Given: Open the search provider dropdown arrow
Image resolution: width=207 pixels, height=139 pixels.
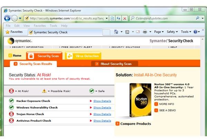Looking at the screenshot, I should click(203, 18).
